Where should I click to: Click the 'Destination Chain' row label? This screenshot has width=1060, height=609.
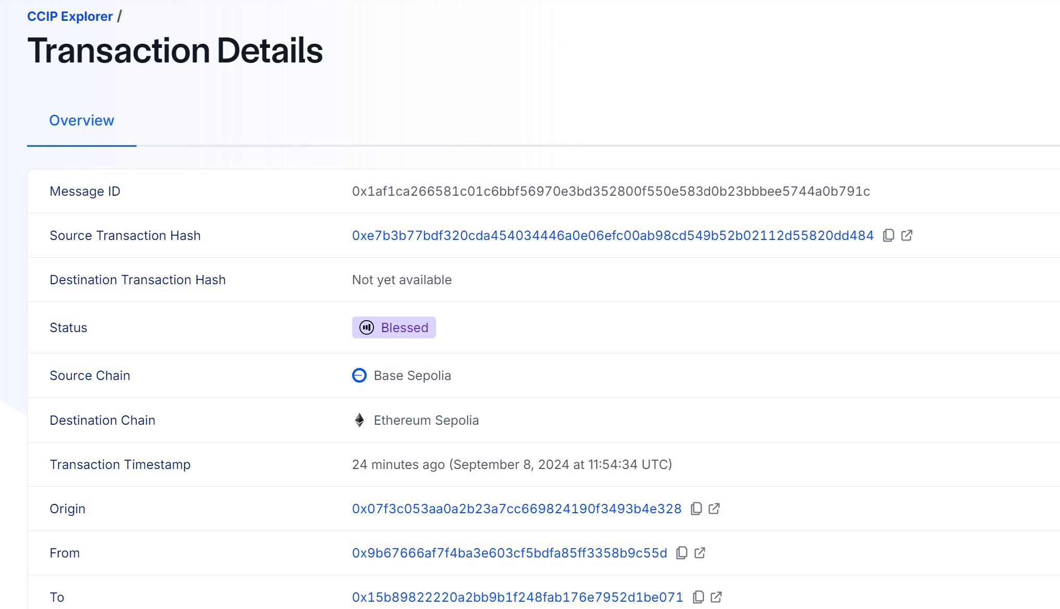[102, 420]
